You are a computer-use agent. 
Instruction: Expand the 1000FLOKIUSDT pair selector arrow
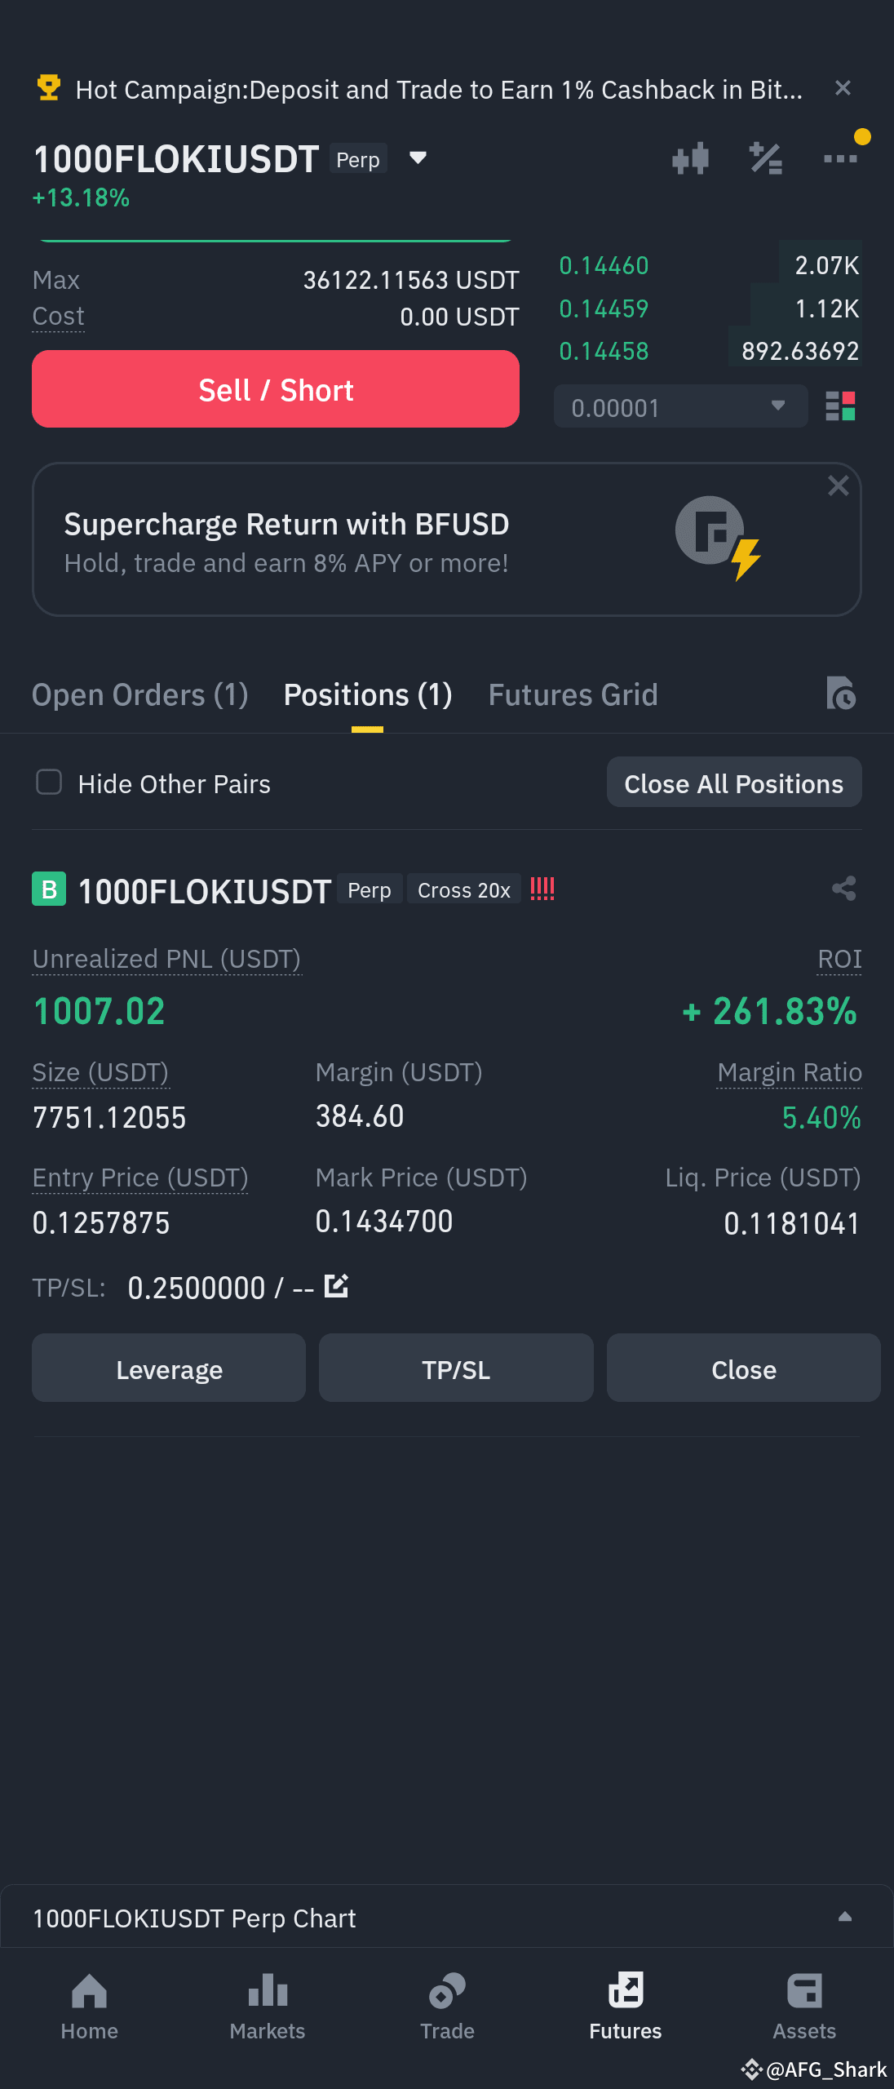point(418,158)
